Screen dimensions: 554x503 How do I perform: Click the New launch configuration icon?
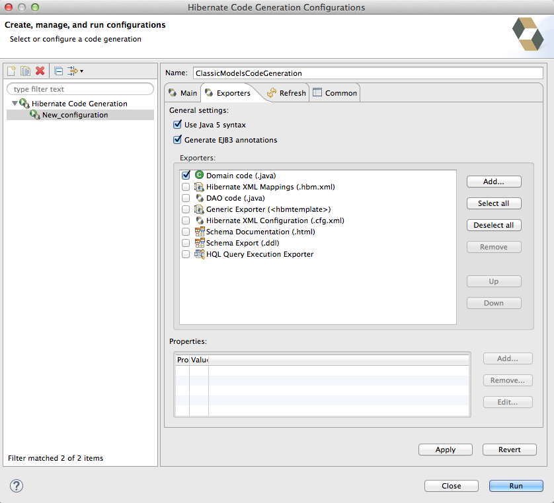pos(11,71)
